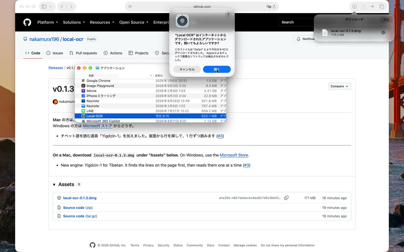Click the Microsoft ストア link
404x252 pixels.
(97, 126)
